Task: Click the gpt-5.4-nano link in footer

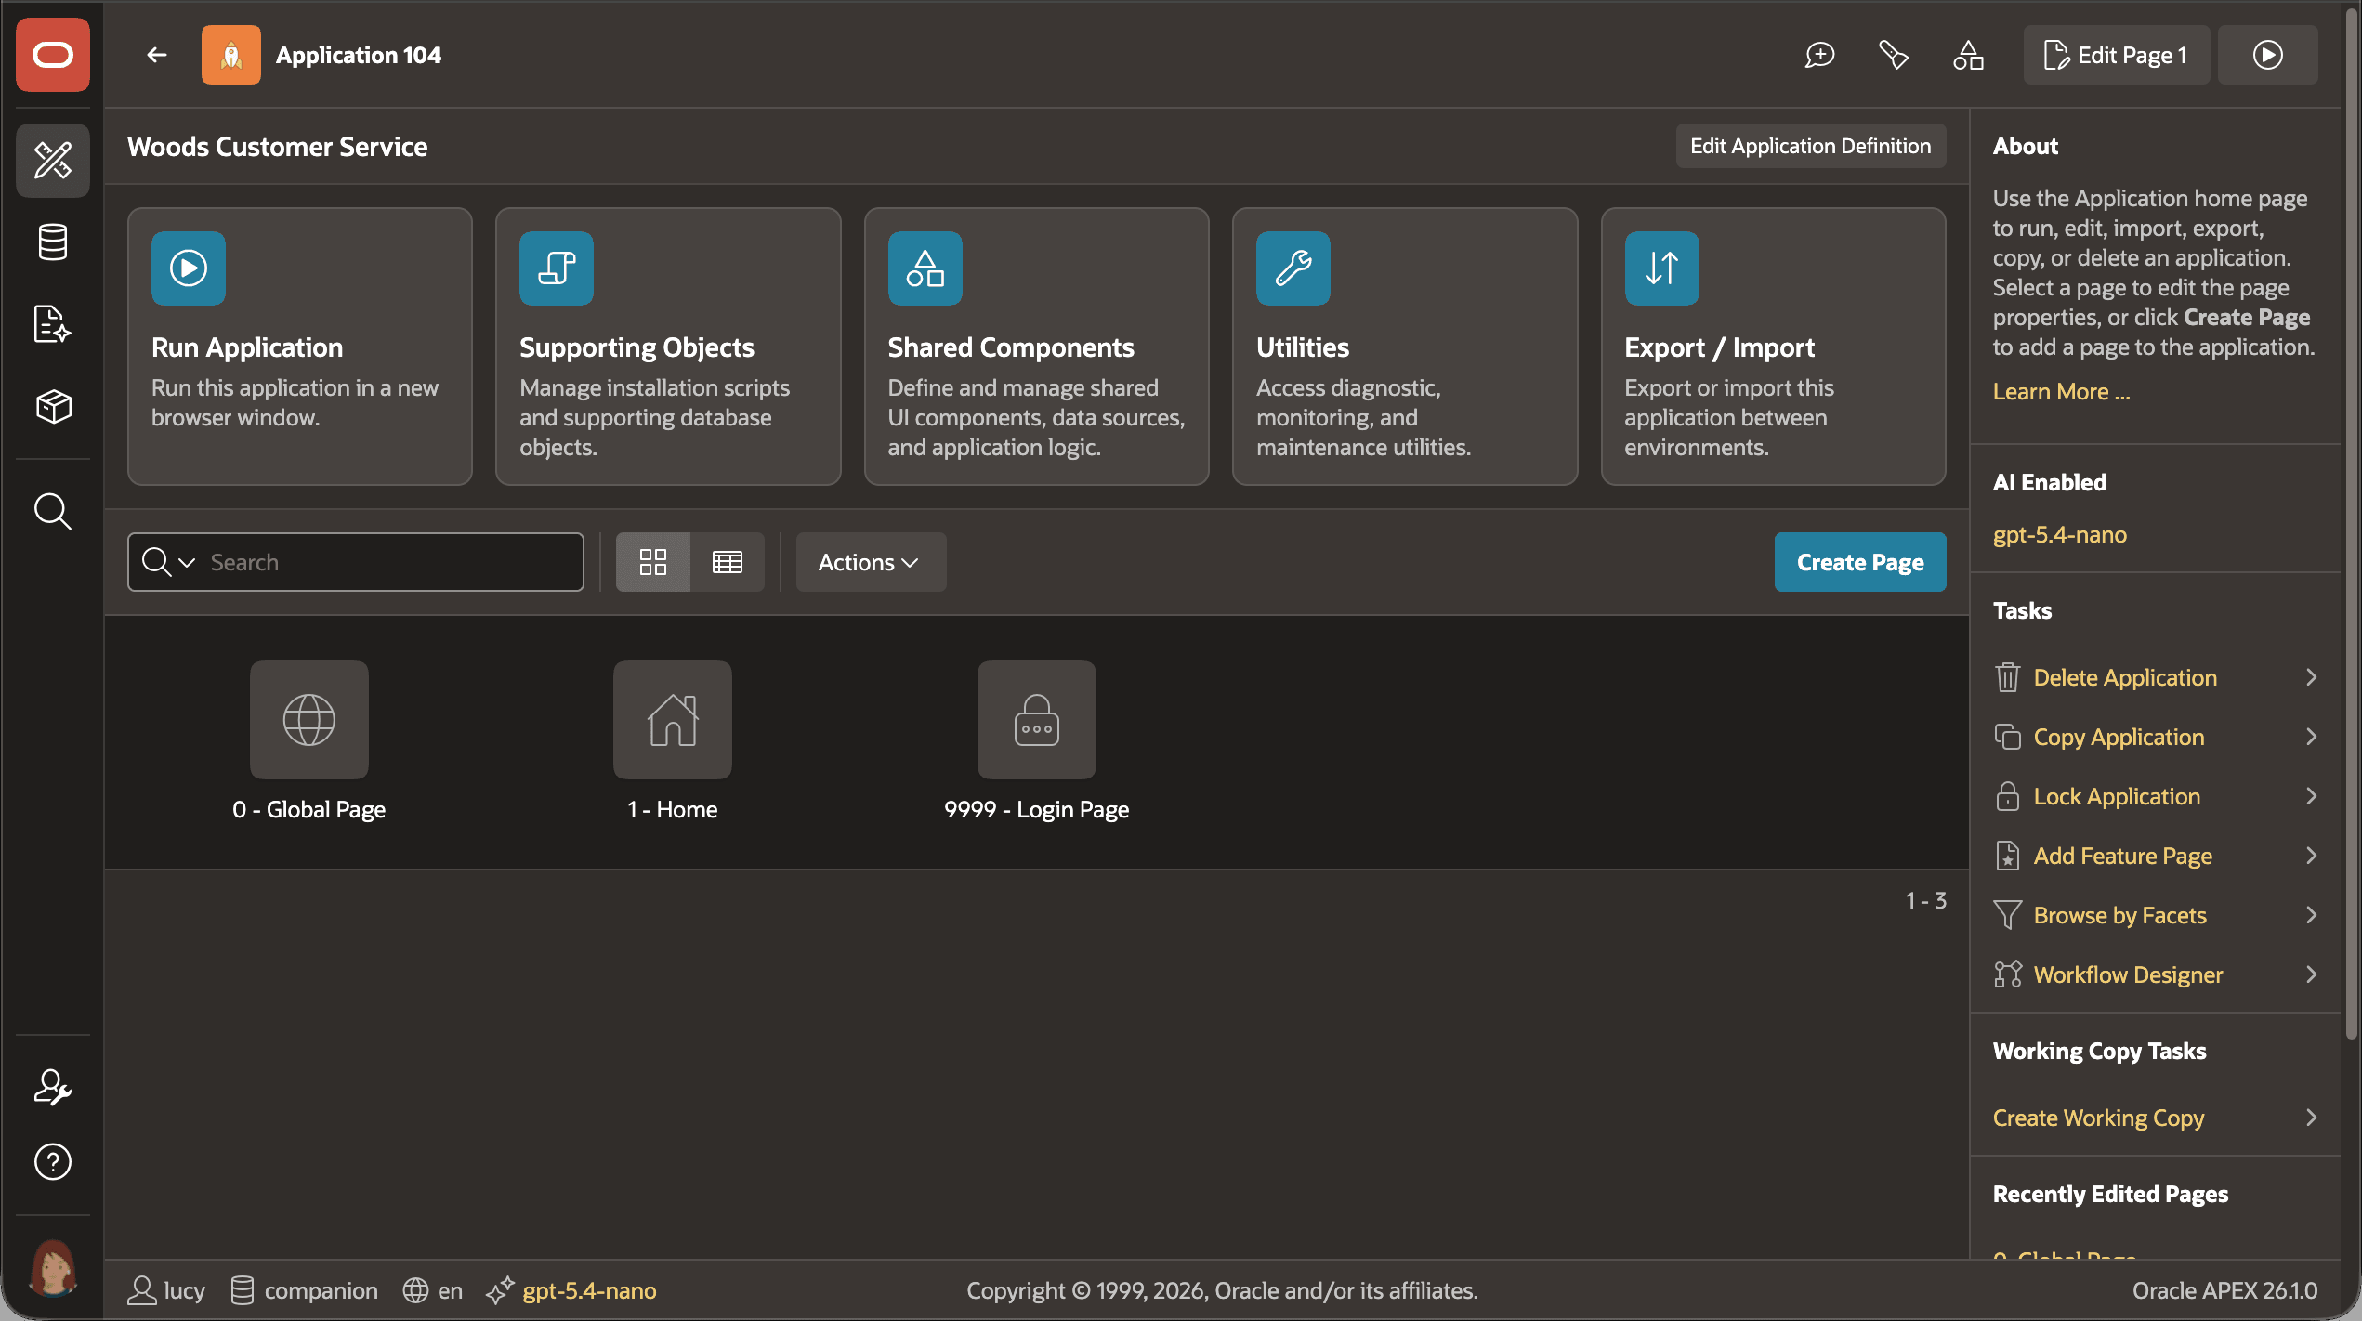Action: pos(589,1290)
